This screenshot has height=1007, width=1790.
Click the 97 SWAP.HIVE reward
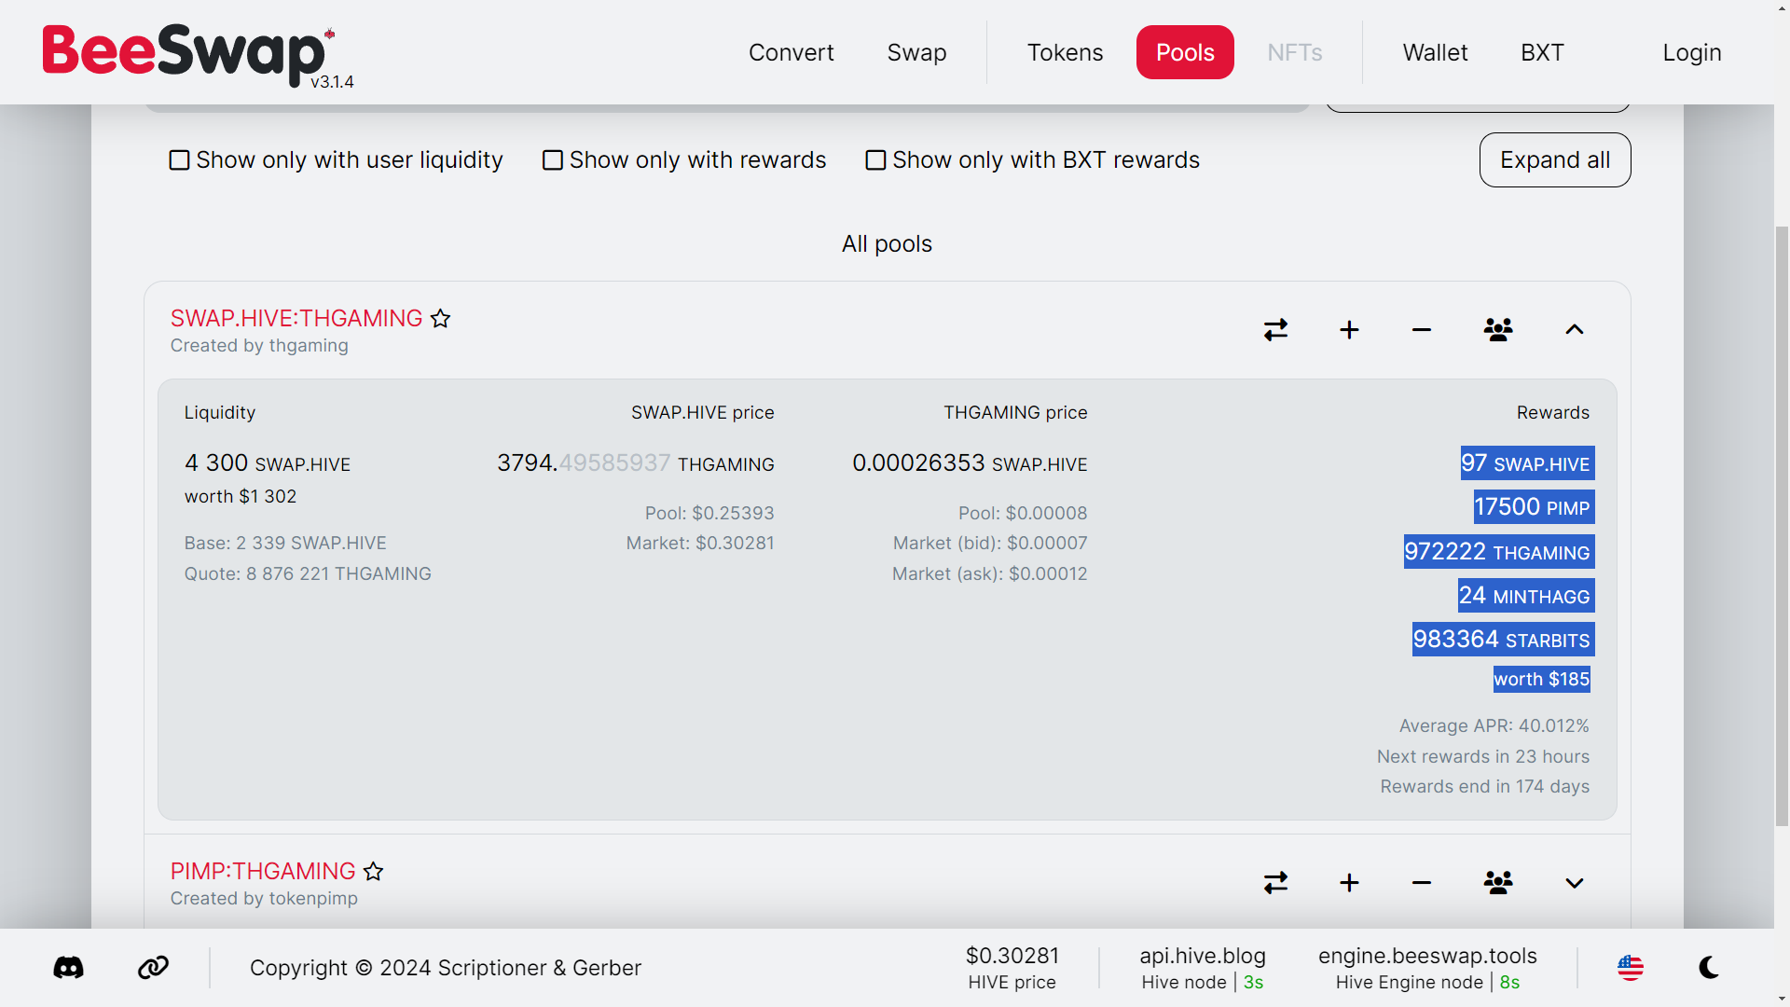click(x=1527, y=463)
